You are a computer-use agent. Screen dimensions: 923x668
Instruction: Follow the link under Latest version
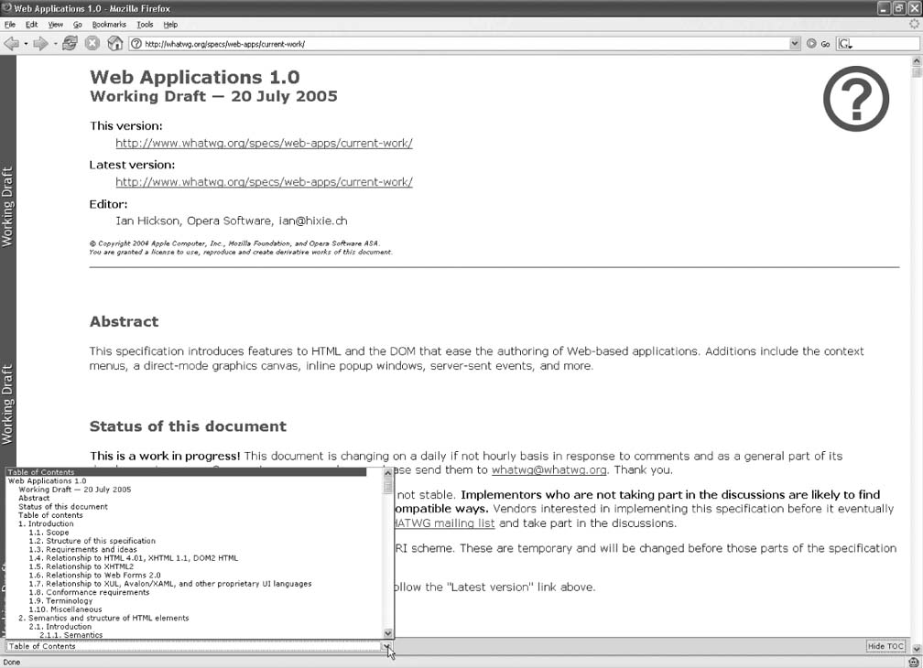(x=264, y=182)
